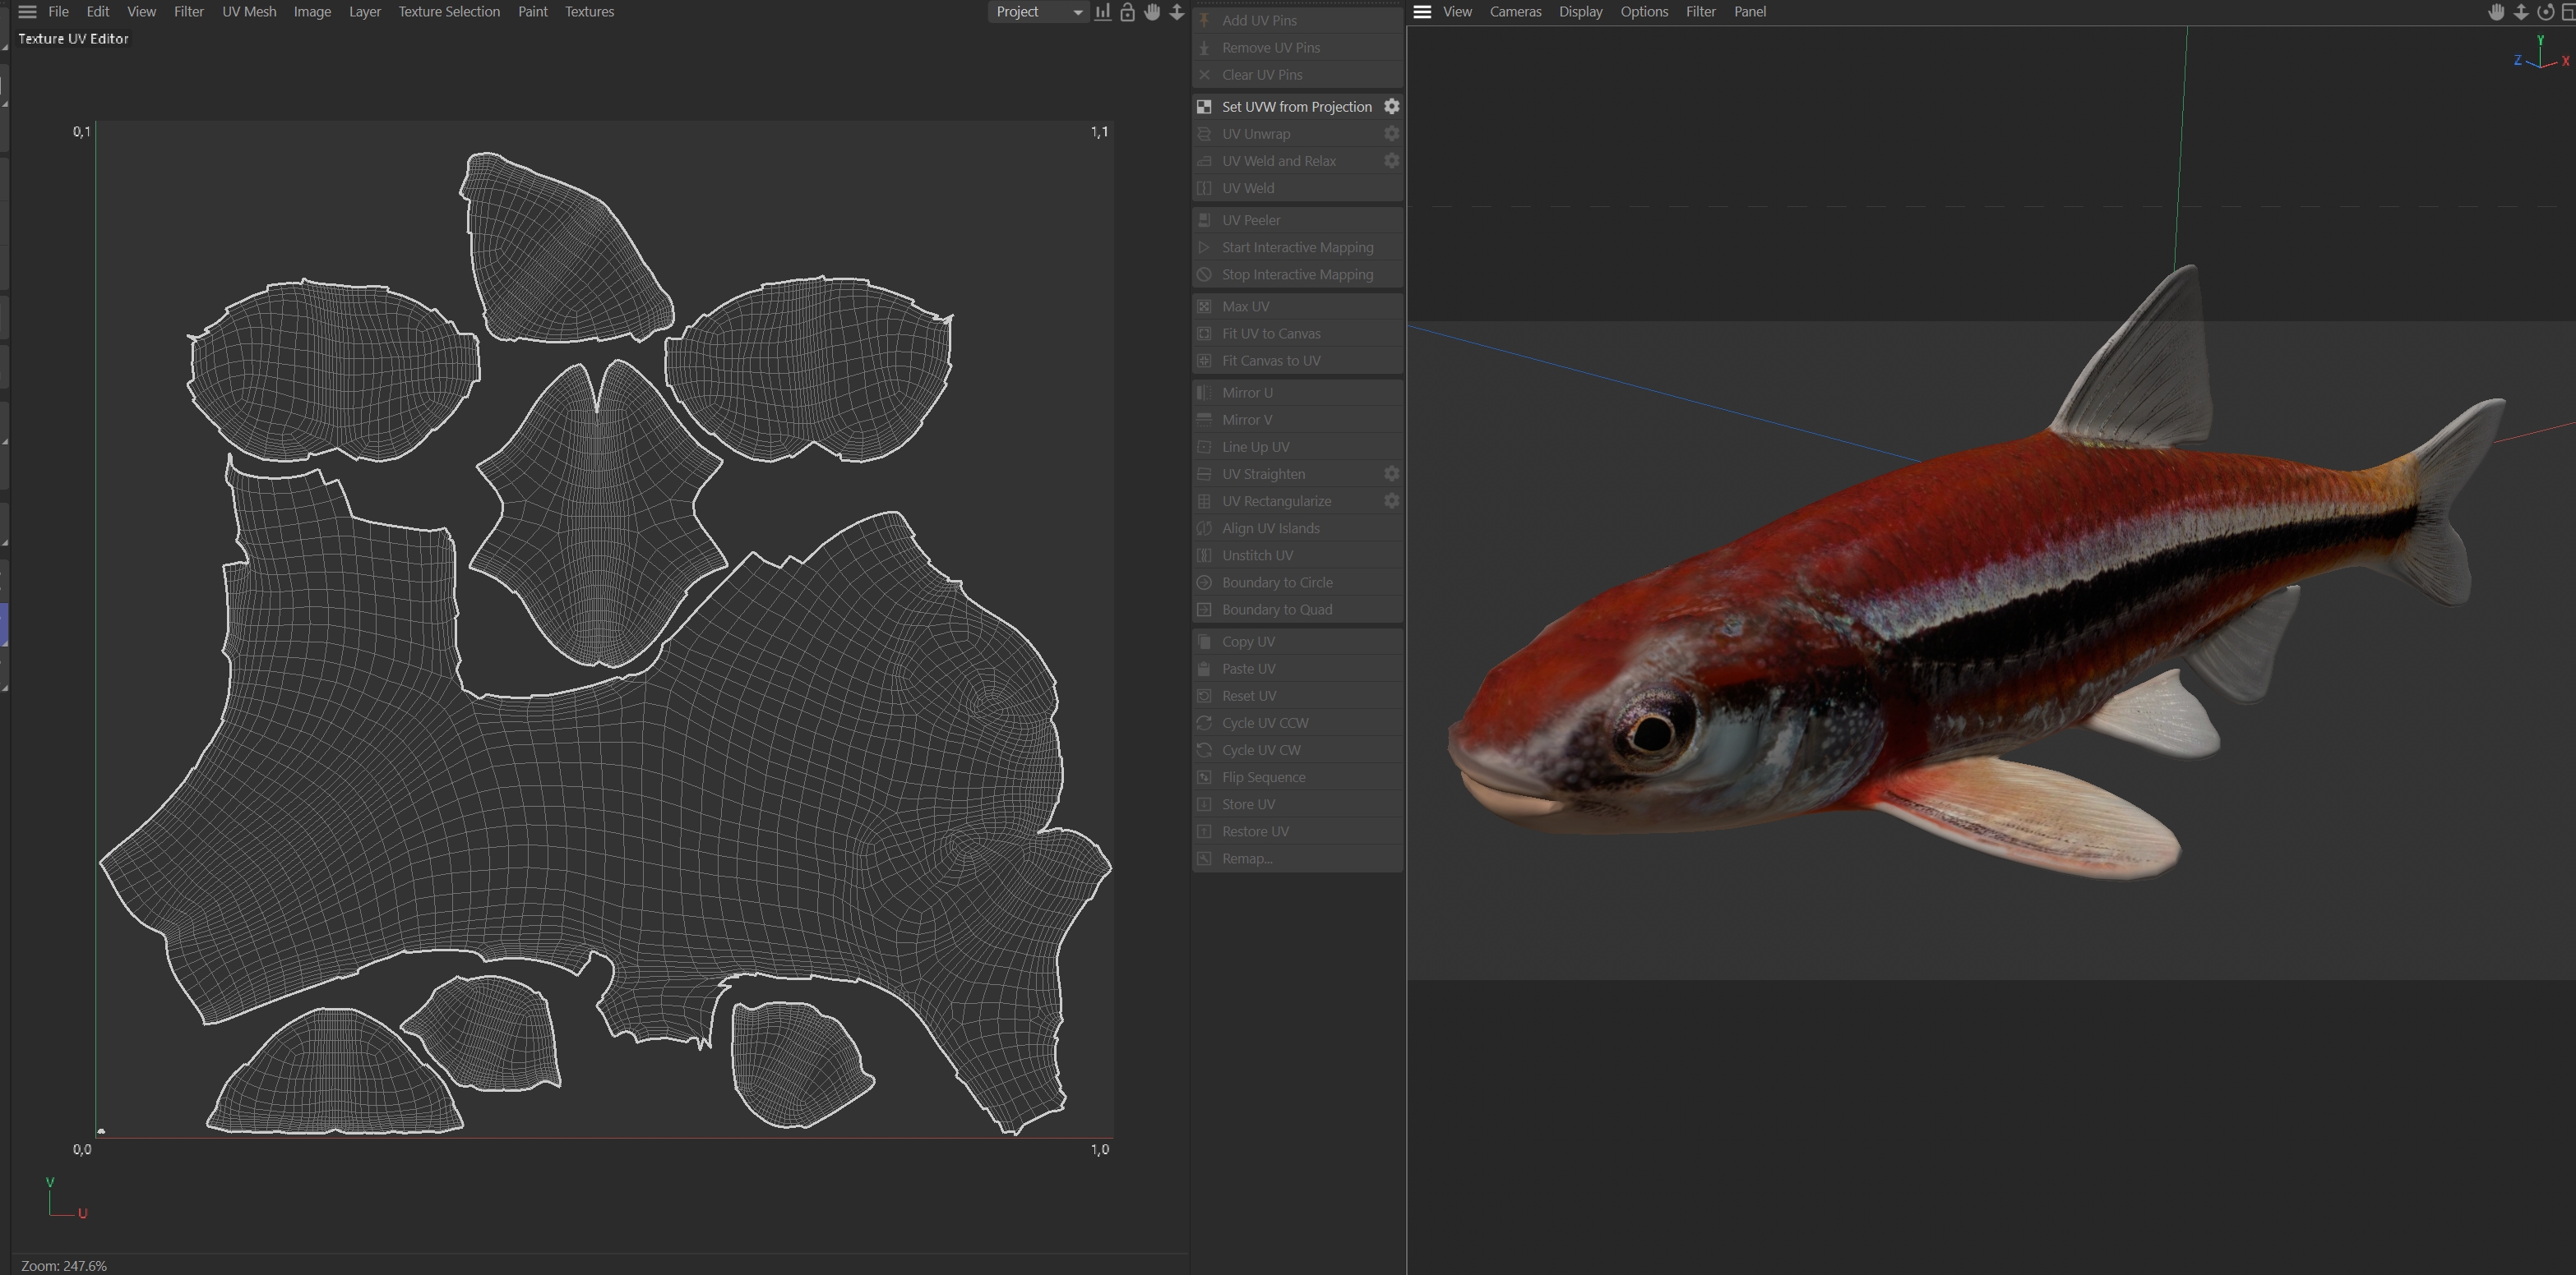Viewport: 2576px width, 1275px height.
Task: Toggle the UV editor lock icon
Action: coord(1127,12)
